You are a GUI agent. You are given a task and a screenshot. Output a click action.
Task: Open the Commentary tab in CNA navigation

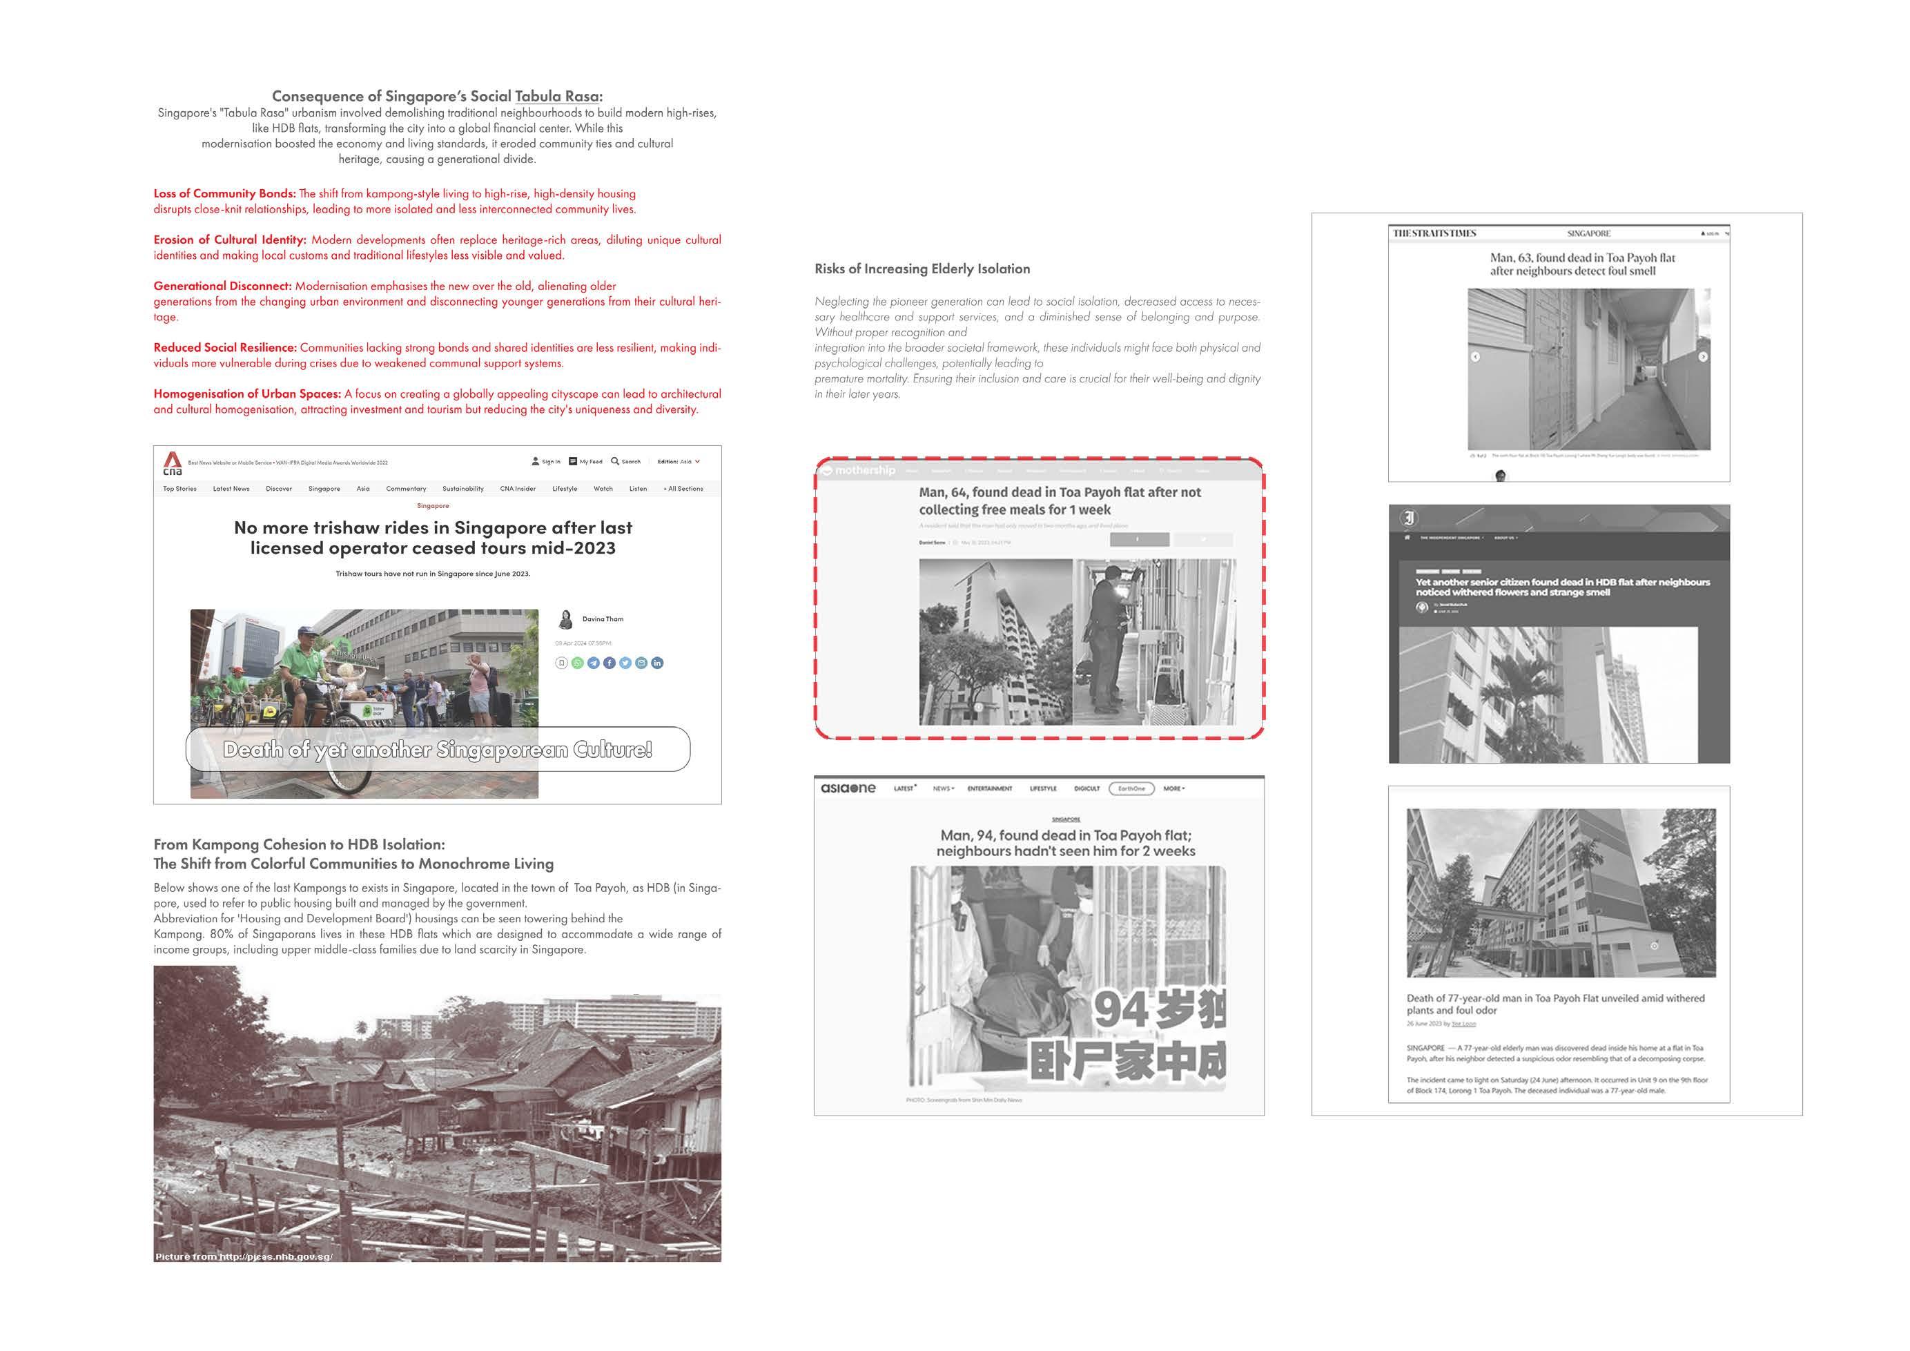pos(406,489)
